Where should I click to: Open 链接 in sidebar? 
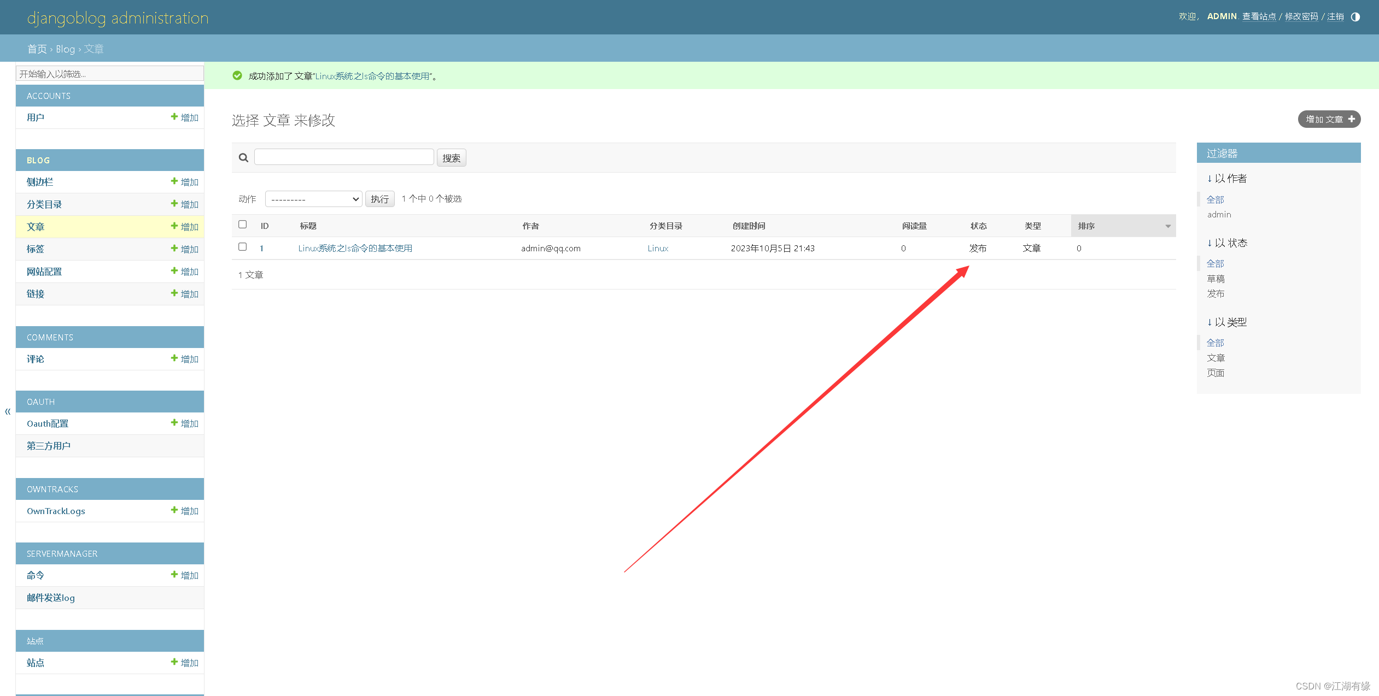36,294
